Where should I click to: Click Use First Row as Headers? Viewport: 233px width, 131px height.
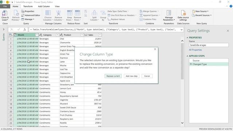coord(122,15)
